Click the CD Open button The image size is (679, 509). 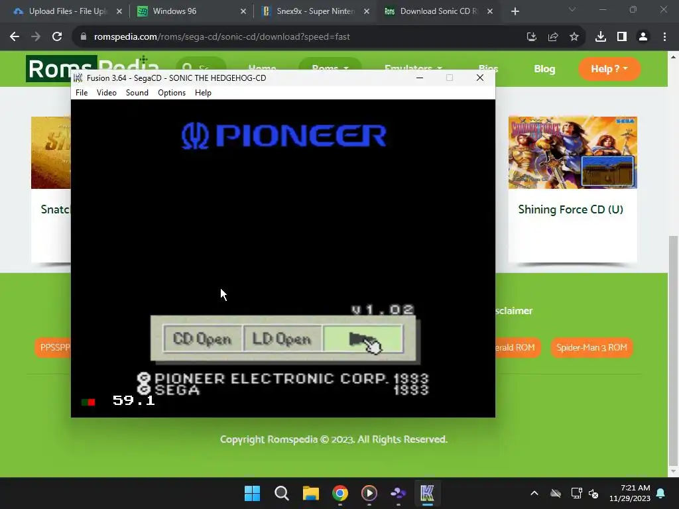click(x=203, y=339)
